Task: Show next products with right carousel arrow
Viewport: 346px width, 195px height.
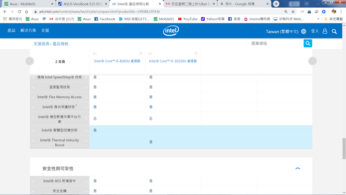Action: click(312, 61)
